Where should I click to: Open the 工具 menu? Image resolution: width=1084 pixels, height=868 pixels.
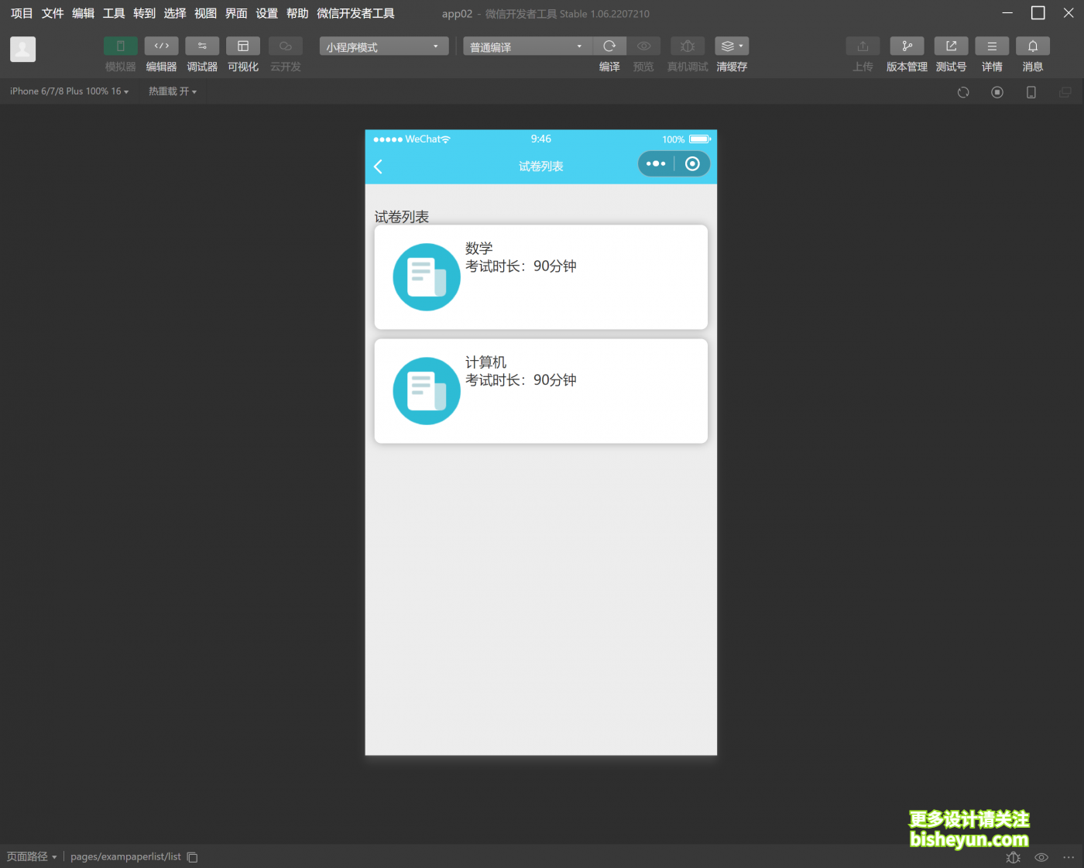coord(114,13)
